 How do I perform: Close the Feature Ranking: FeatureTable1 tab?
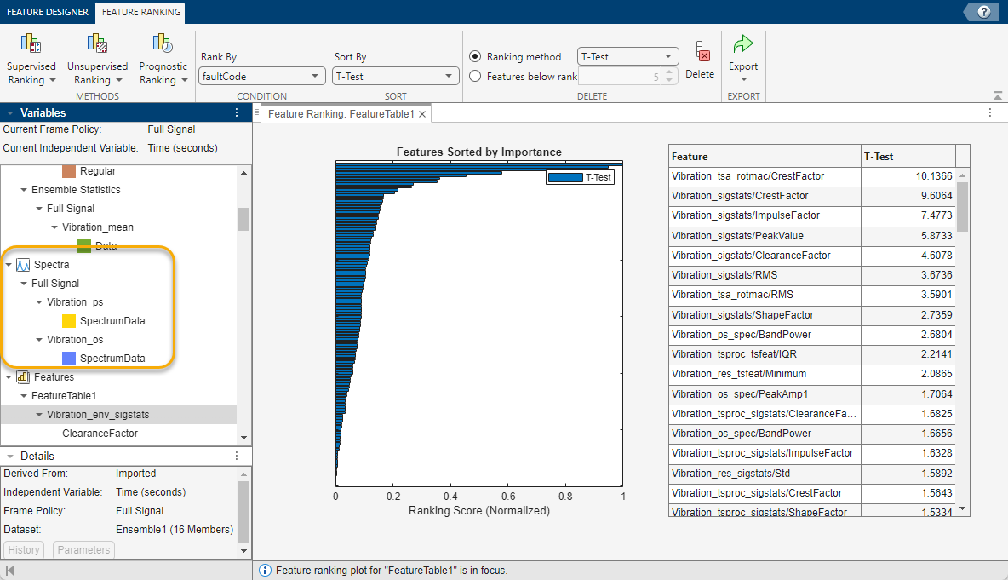pos(422,114)
